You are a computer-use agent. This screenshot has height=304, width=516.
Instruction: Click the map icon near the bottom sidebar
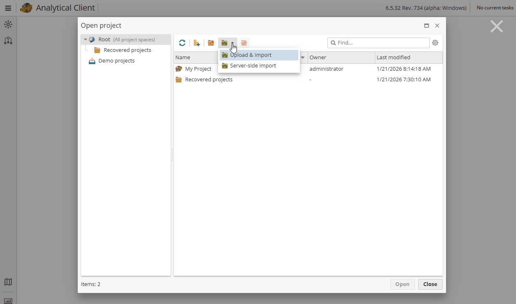point(8,282)
